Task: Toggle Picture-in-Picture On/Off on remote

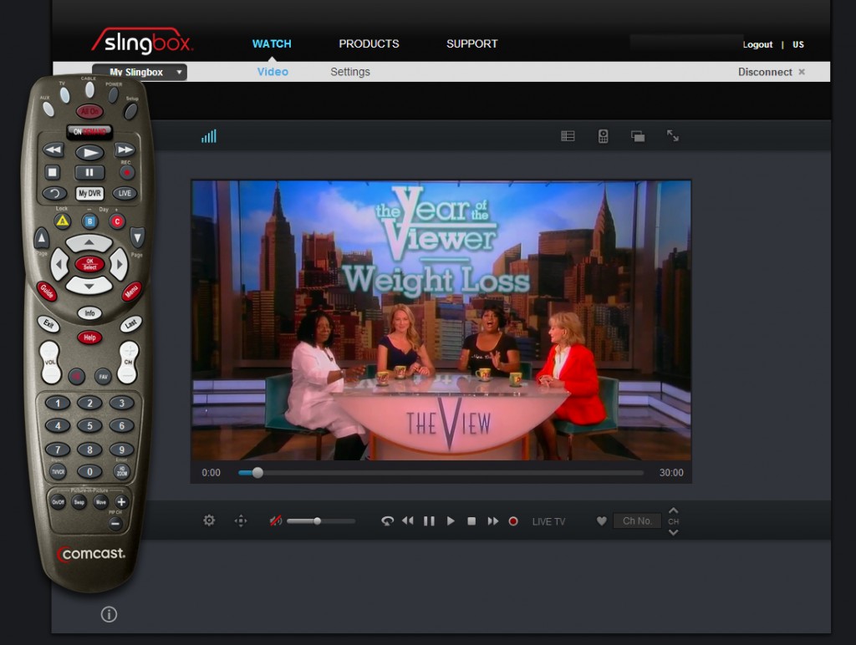Action: (58, 502)
